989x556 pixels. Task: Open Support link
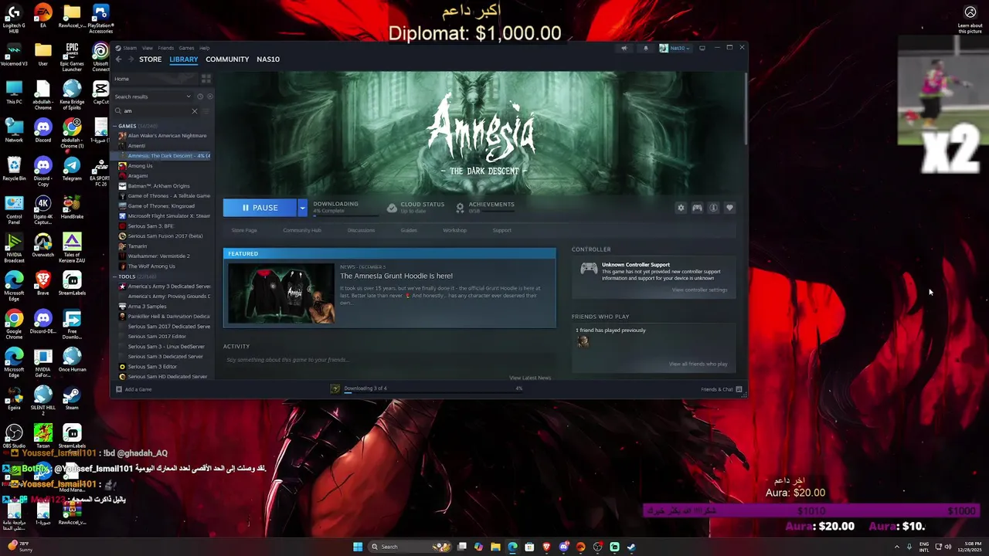(502, 230)
